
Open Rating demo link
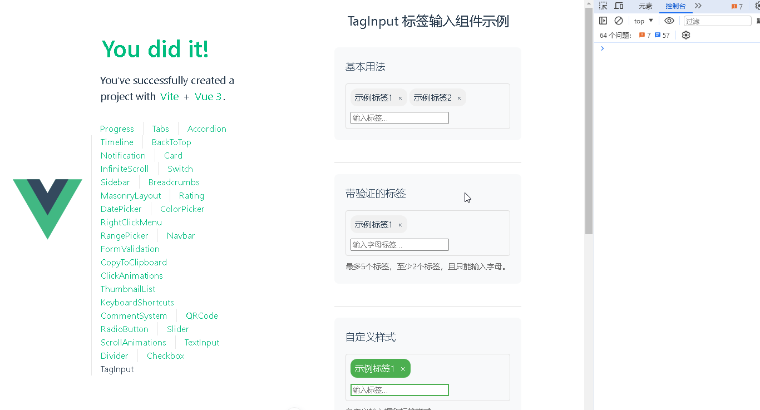tap(191, 195)
